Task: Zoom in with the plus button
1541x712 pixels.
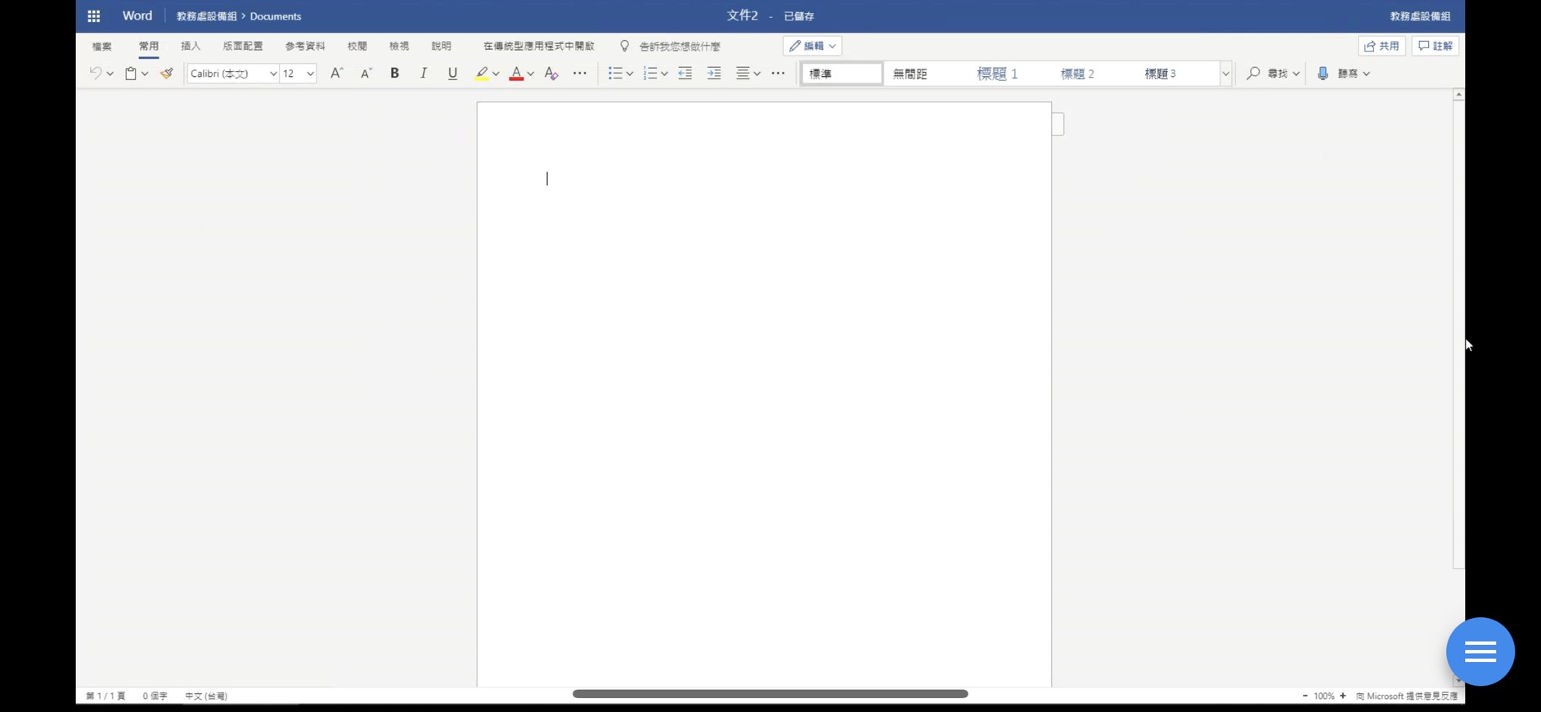Action: [1342, 696]
